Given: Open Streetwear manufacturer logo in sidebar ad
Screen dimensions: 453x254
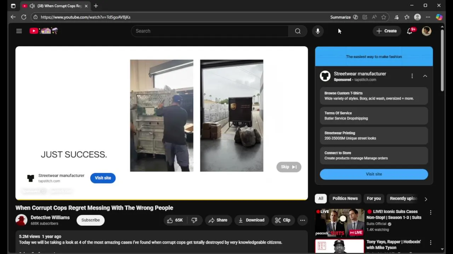Looking at the screenshot, I should (x=325, y=76).
